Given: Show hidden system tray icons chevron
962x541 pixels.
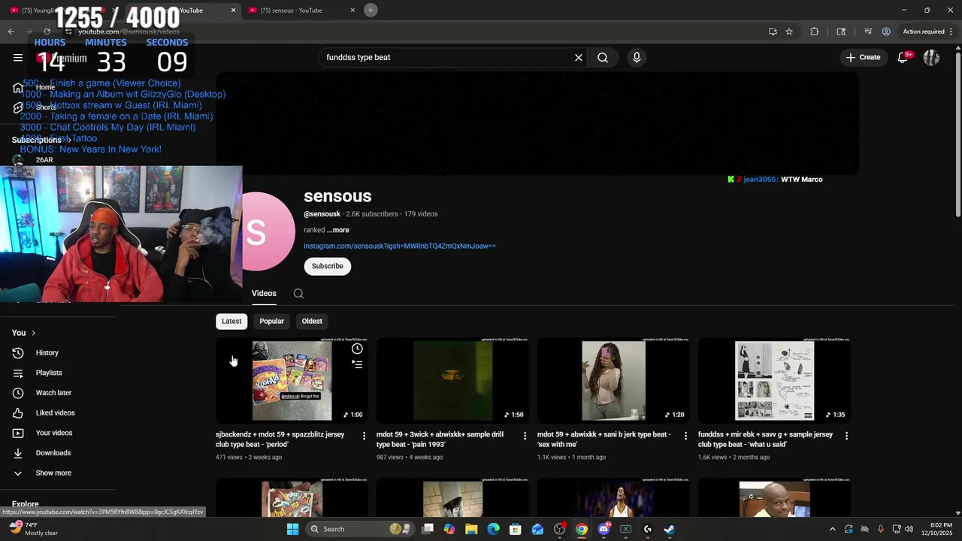Looking at the screenshot, I should coord(832,529).
